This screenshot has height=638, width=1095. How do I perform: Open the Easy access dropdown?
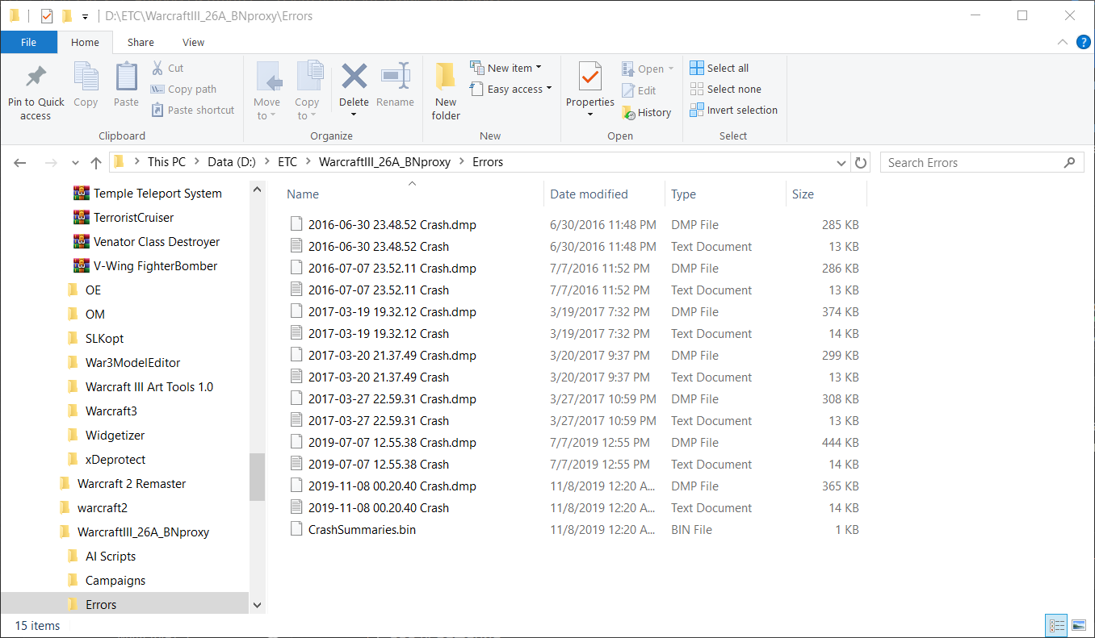click(x=510, y=89)
